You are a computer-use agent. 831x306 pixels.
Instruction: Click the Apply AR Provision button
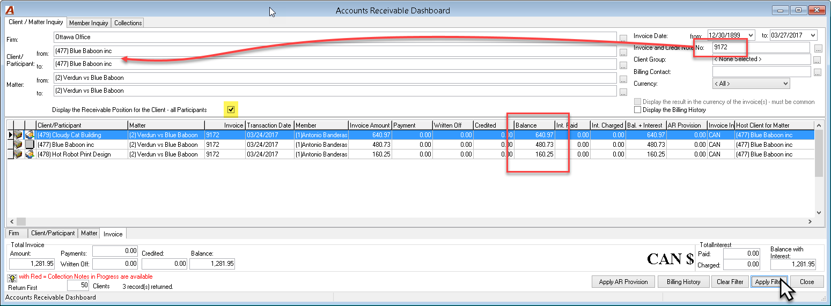coord(623,281)
